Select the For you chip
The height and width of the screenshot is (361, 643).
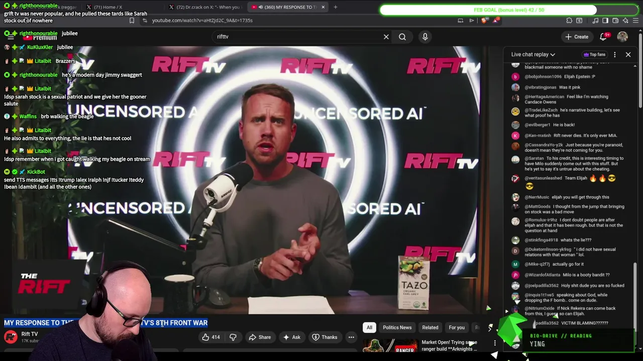coord(457,327)
